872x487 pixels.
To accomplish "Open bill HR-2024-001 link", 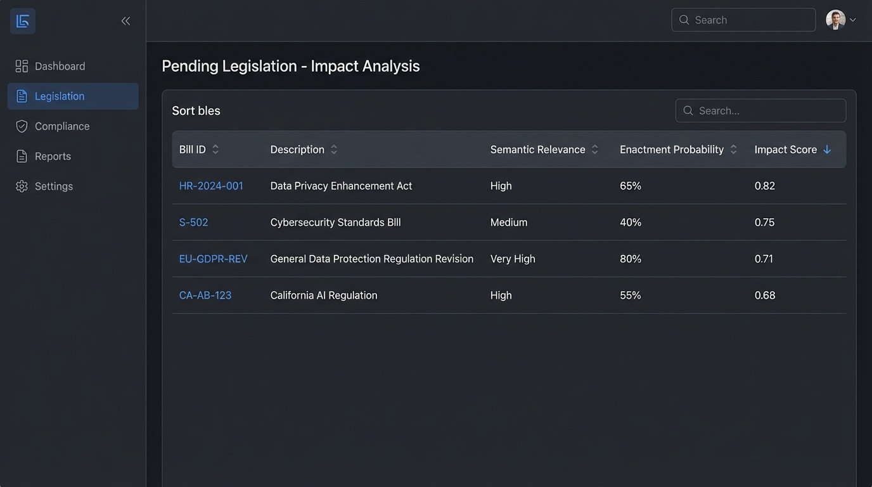I will 211,186.
